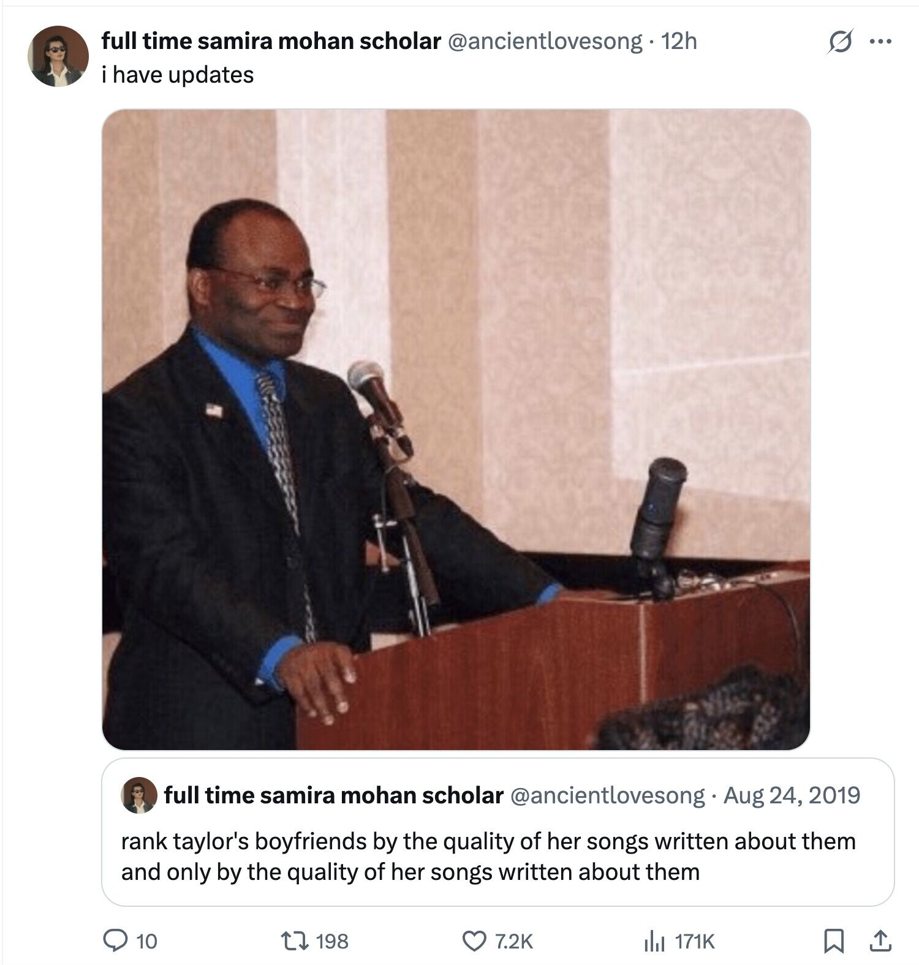Open display name 'full time samira mohan scholar'
This screenshot has height=965, width=919.
pyautogui.click(x=271, y=41)
